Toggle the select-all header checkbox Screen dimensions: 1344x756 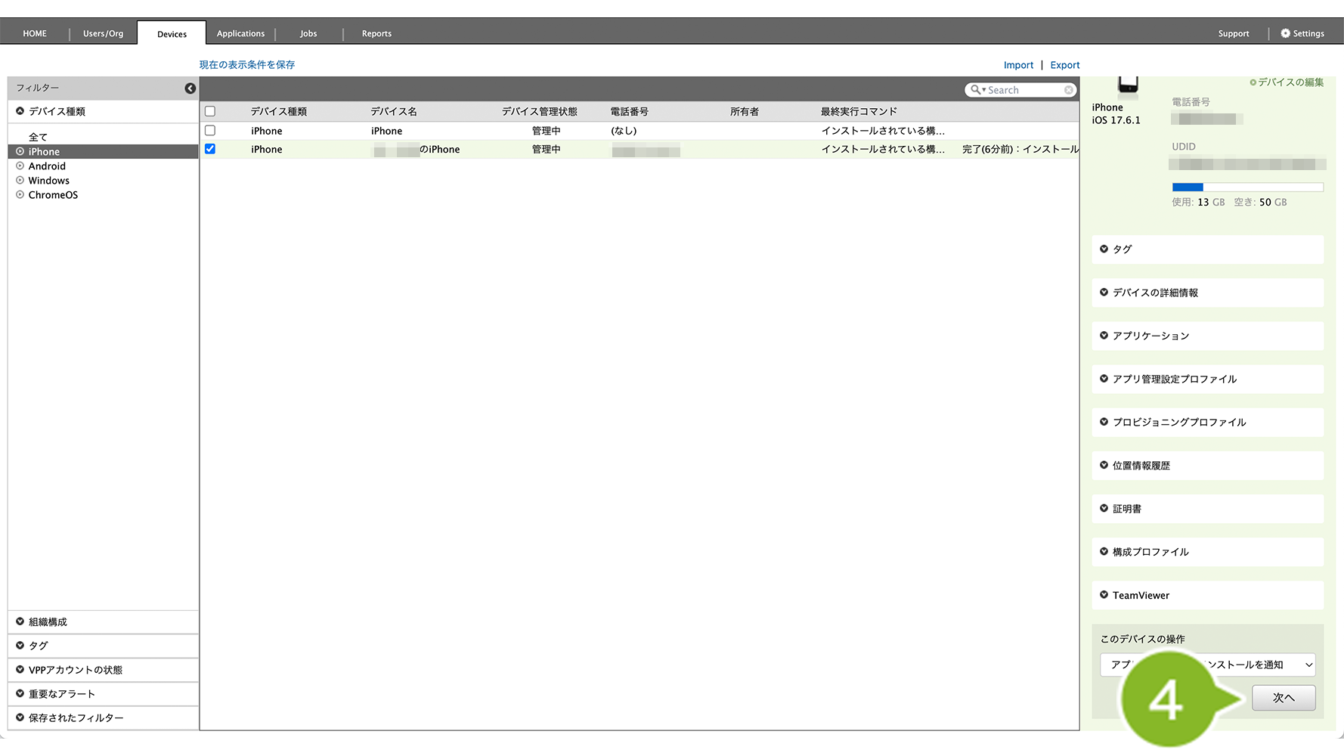[210, 111]
